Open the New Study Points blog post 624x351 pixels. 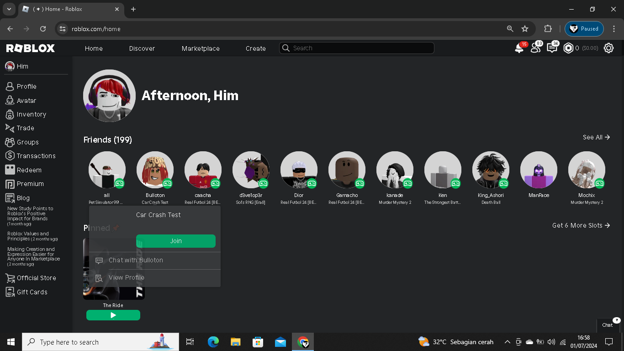[30, 216]
